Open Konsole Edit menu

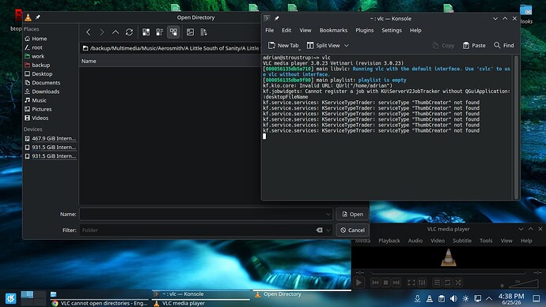coord(286,30)
